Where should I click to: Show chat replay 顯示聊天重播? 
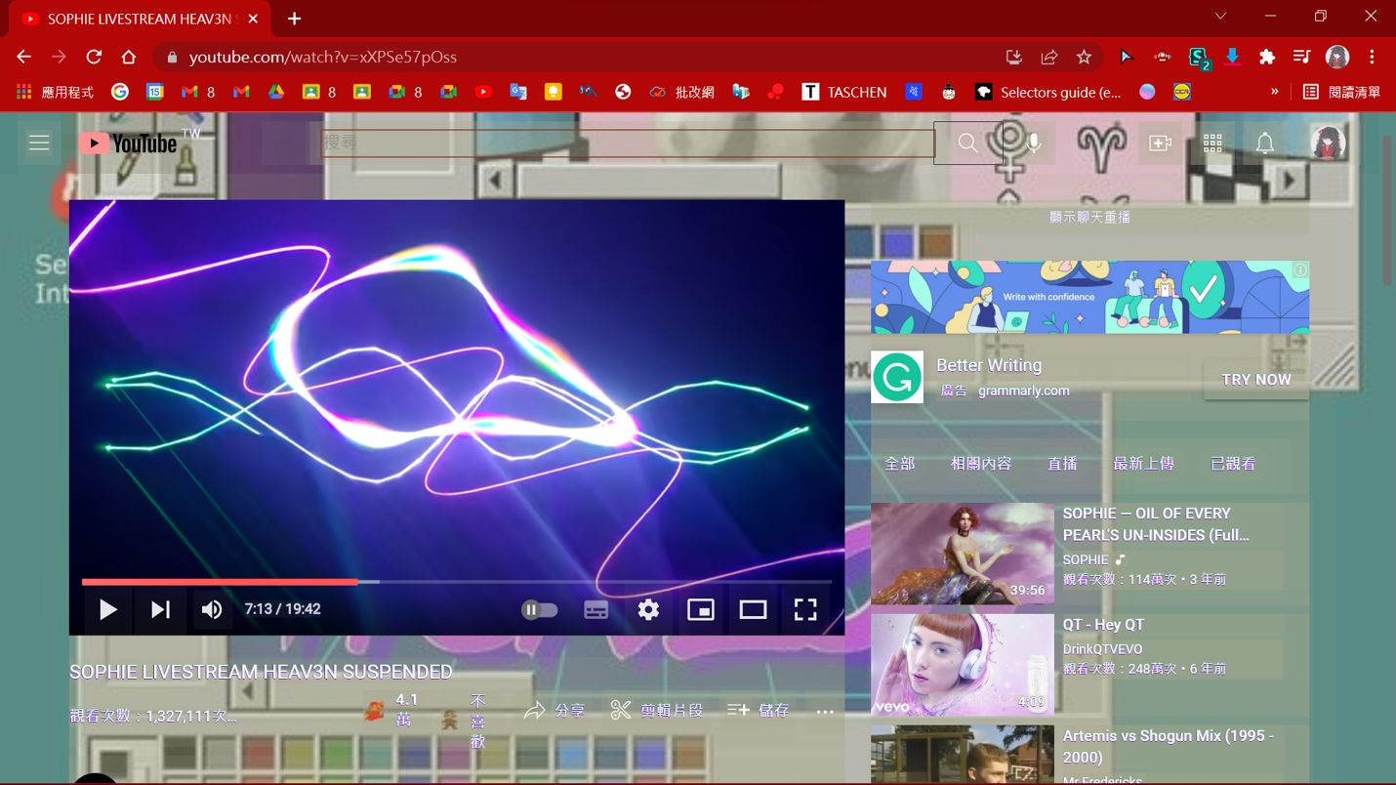click(1089, 217)
